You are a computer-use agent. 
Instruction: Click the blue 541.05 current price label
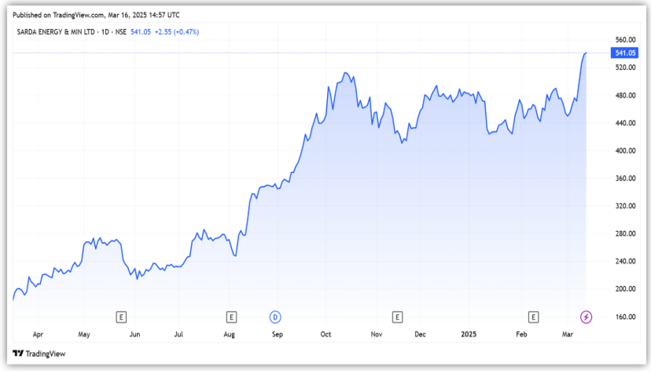pyautogui.click(x=624, y=53)
